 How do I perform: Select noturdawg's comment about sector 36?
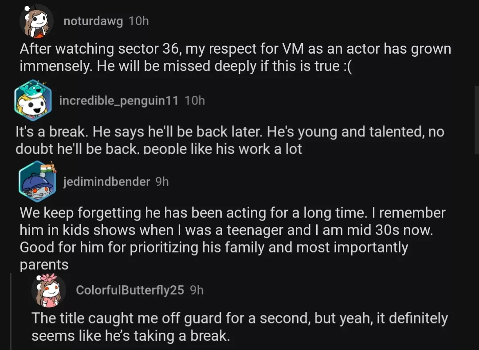(x=235, y=57)
